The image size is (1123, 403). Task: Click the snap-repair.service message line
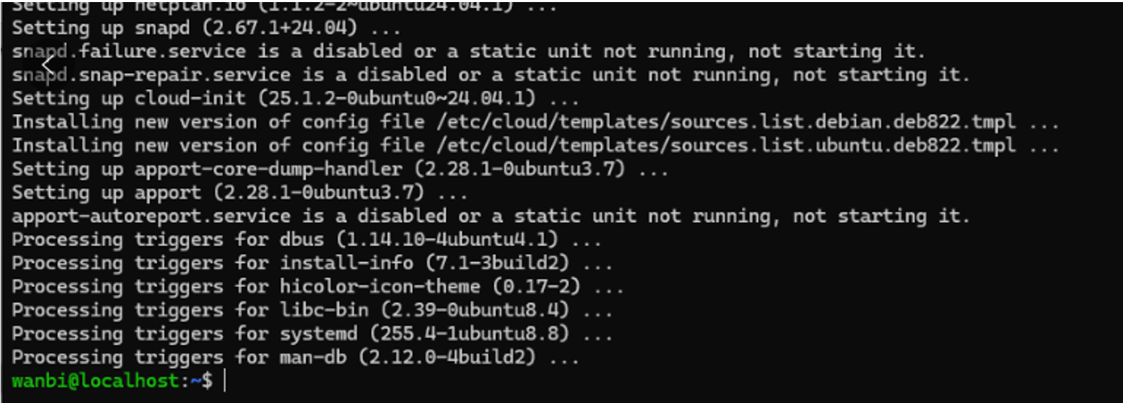(491, 74)
